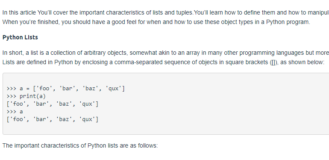Click 'qux' in the list assignment line
Image resolution: width=329 pixels, height=160 pixels.
(x=114, y=89)
